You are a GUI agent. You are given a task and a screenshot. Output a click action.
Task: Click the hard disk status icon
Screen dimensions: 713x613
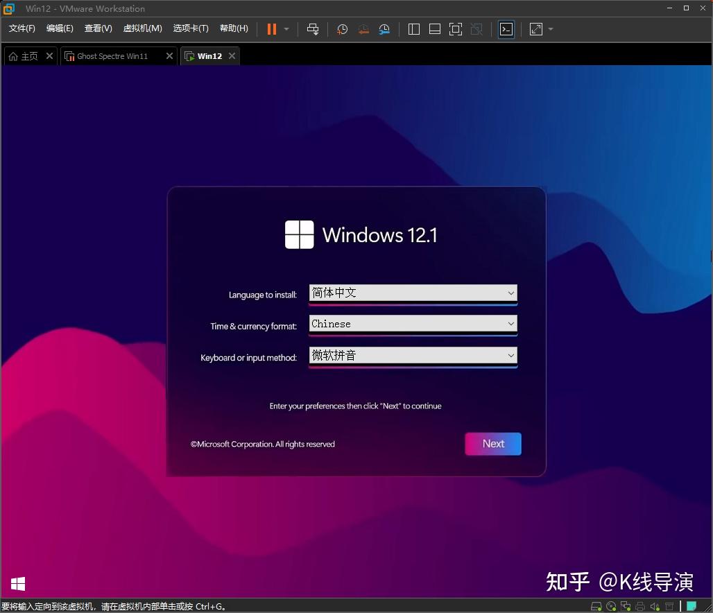(x=596, y=605)
